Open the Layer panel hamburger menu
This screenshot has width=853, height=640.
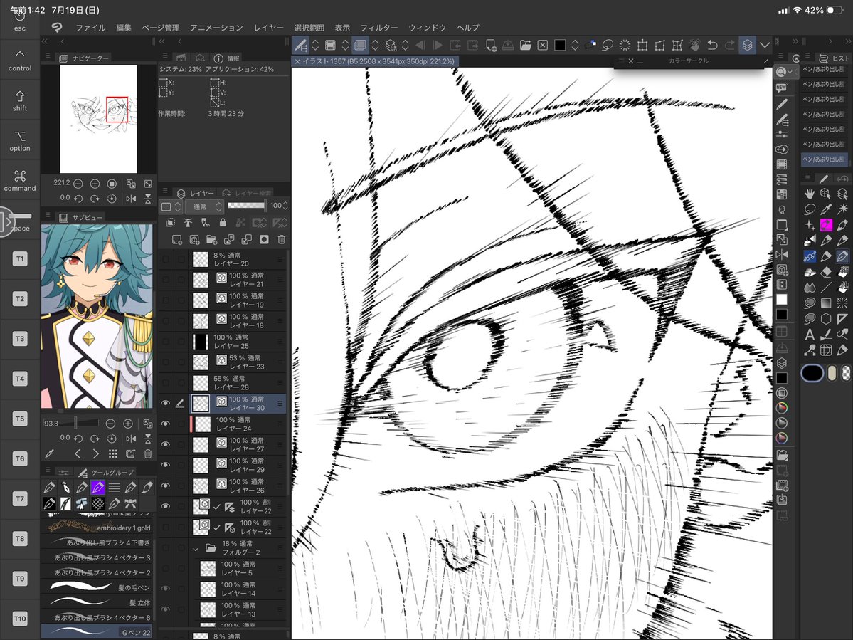[164, 191]
